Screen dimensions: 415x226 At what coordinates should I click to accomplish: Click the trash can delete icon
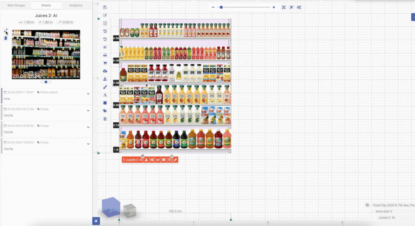pos(105,119)
